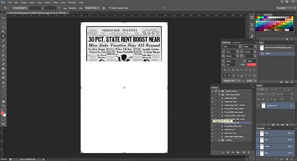Viewport: 297px width, 161px height.
Task: Delete the selected action
Action: (249, 152)
